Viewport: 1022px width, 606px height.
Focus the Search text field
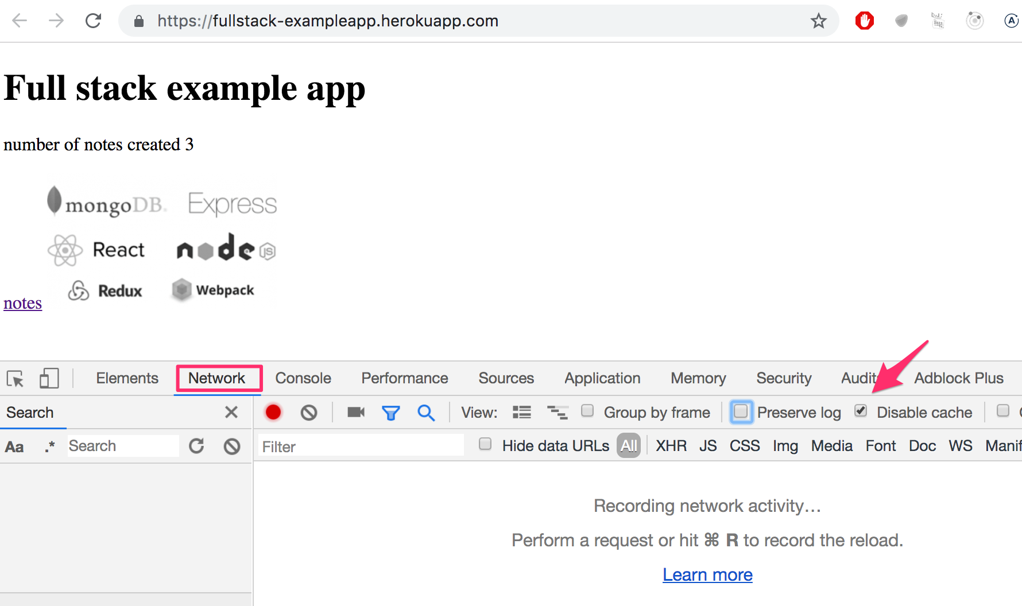[123, 446]
